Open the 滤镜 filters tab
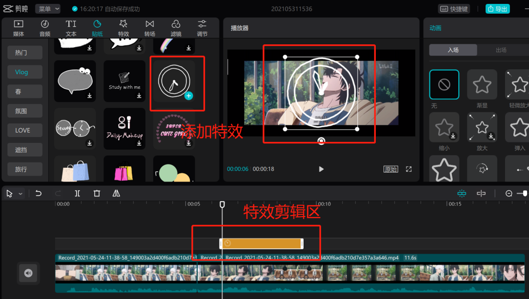The width and height of the screenshot is (529, 299). (176, 28)
